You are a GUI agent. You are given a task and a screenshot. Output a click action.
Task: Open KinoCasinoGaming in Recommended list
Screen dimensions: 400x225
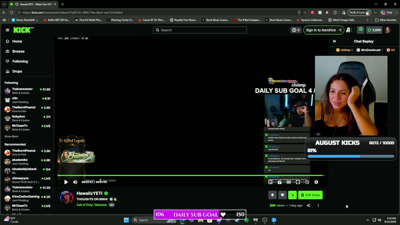pyautogui.click(x=27, y=198)
